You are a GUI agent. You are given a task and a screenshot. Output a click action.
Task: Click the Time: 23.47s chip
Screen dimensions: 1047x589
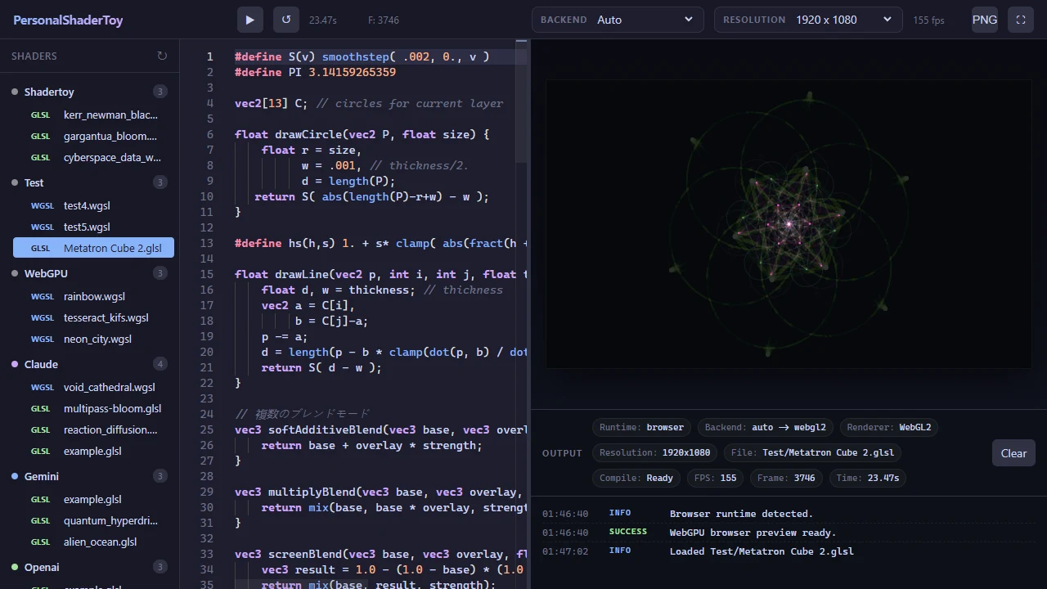click(x=867, y=478)
